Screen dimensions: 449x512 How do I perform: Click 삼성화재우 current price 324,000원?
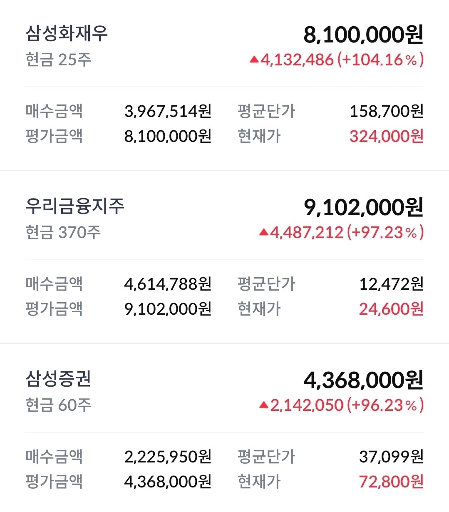click(386, 136)
